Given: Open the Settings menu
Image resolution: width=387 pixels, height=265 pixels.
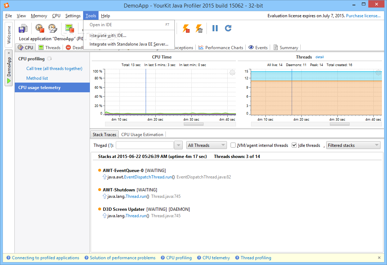Looking at the screenshot, I should 73,16.
